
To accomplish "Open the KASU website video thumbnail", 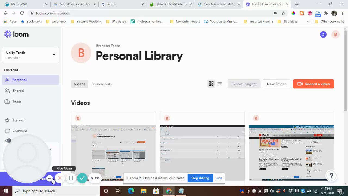I will coord(291,152).
